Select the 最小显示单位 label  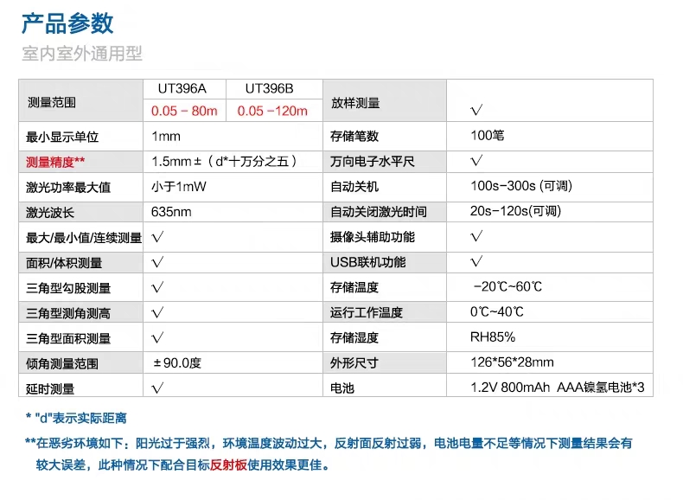(62, 137)
